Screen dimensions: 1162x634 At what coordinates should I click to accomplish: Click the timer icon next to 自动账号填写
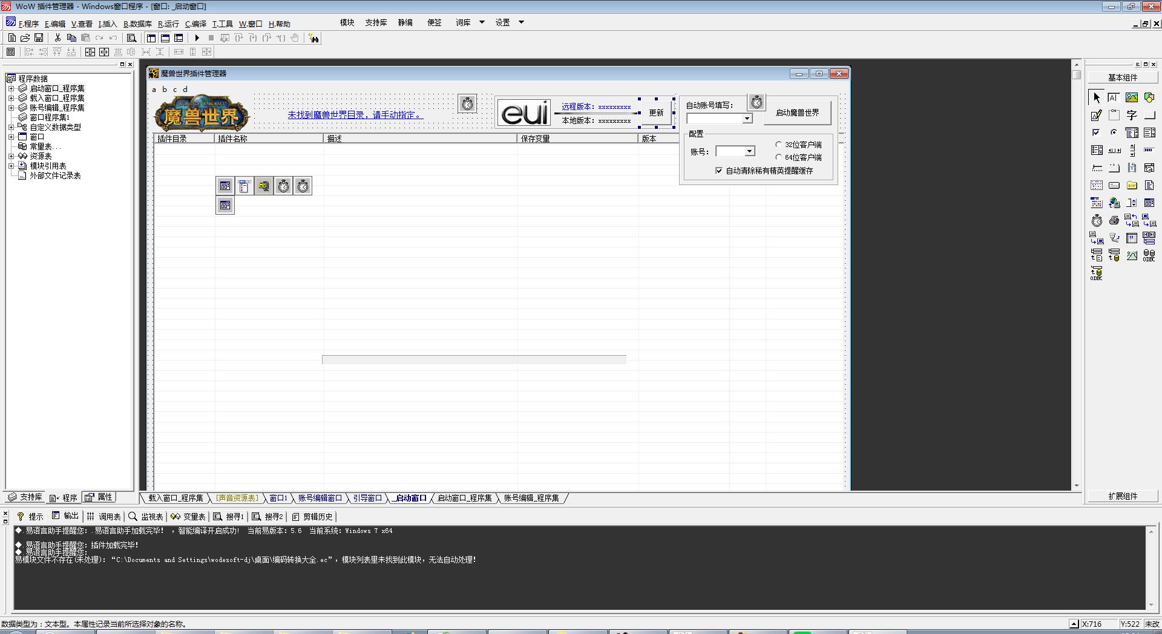click(x=757, y=102)
